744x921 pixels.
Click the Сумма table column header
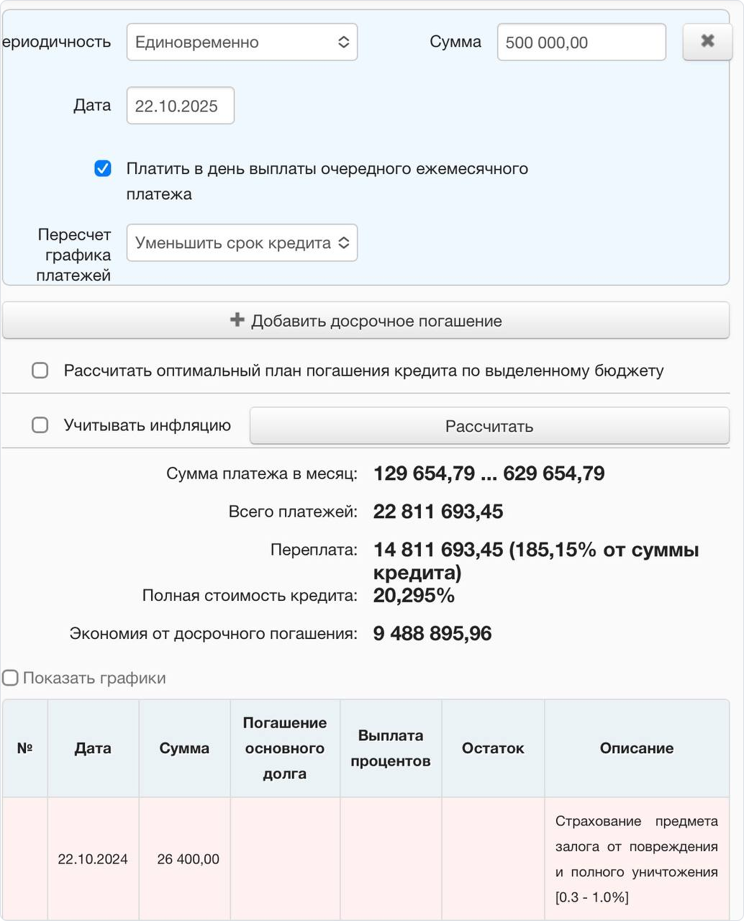click(184, 748)
